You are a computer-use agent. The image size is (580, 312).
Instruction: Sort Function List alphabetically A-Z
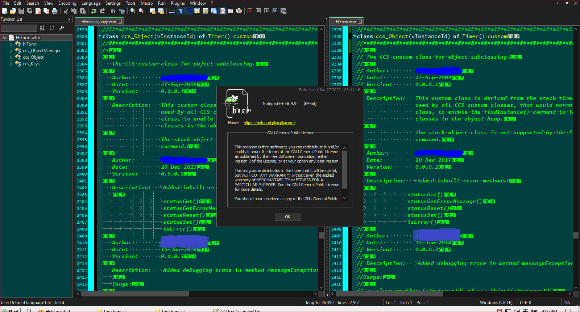(42, 28)
